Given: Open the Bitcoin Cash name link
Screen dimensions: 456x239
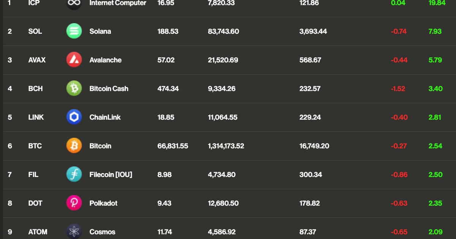Looking at the screenshot, I should [109, 89].
